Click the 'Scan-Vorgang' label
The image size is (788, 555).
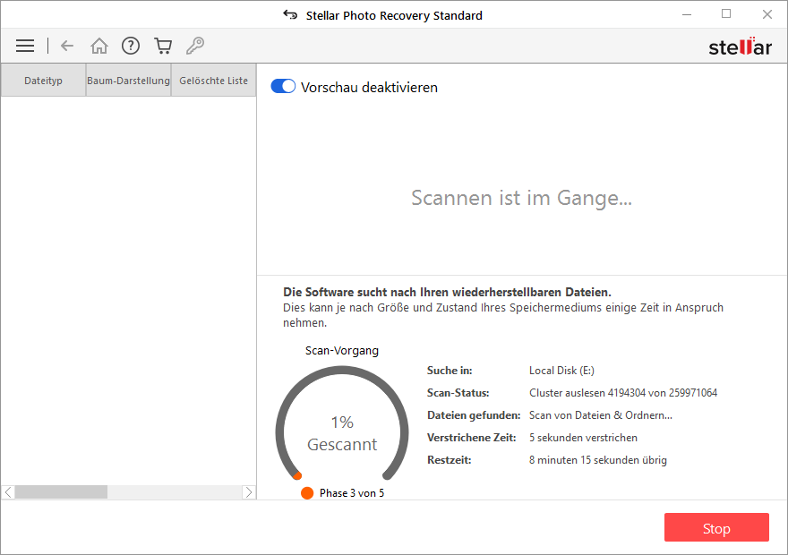point(342,351)
